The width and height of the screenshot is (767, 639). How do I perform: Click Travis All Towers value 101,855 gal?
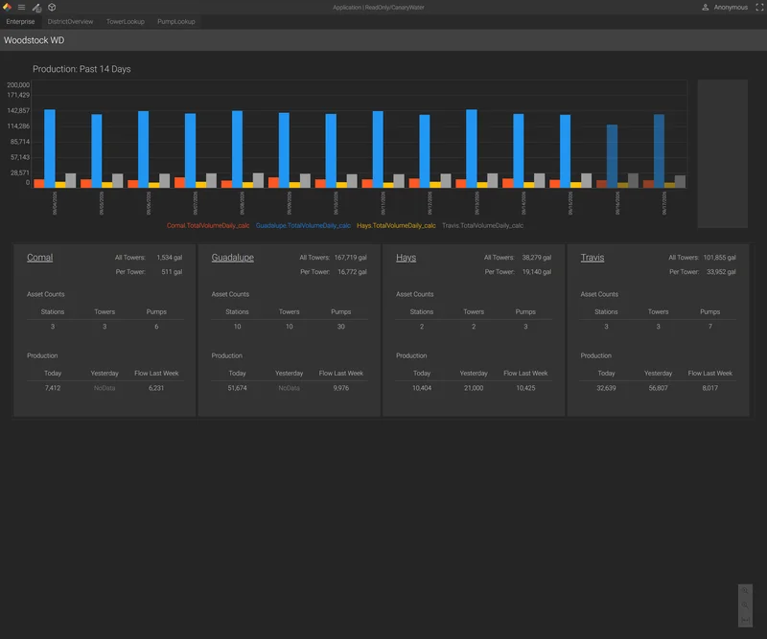(x=720, y=258)
